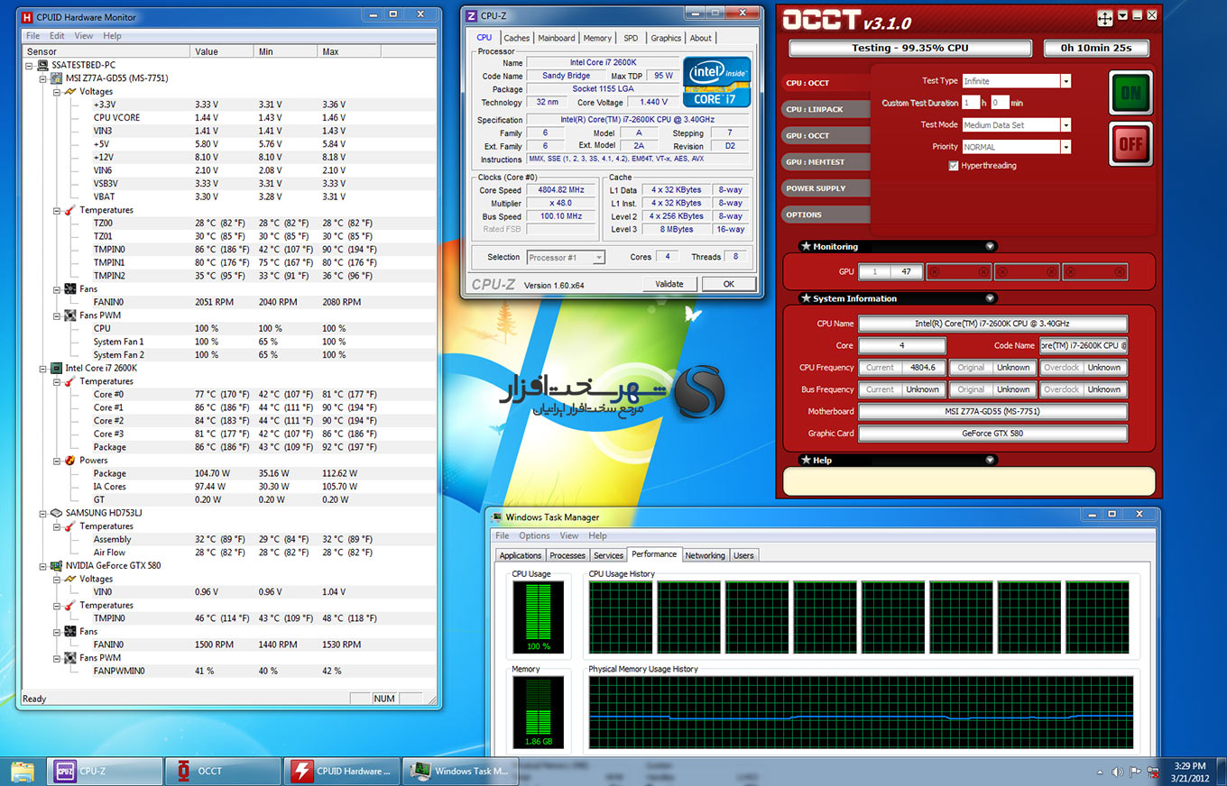Open the Processes tab in Task Manager

(567, 555)
